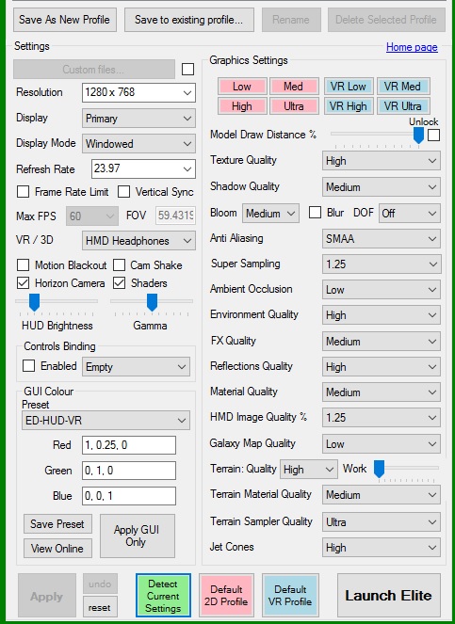This screenshot has height=624, width=455.
Task: Click Save As New Profile
Action: [x=65, y=20]
